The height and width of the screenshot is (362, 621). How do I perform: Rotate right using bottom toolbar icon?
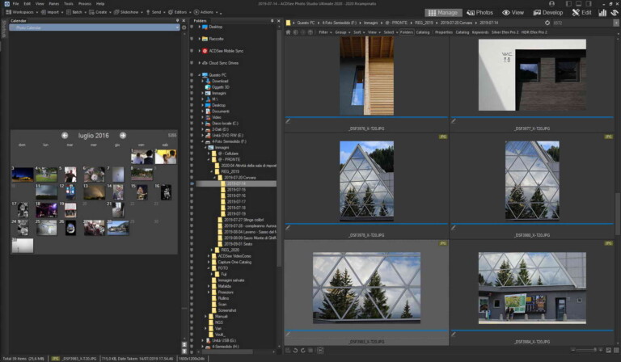[303, 351]
